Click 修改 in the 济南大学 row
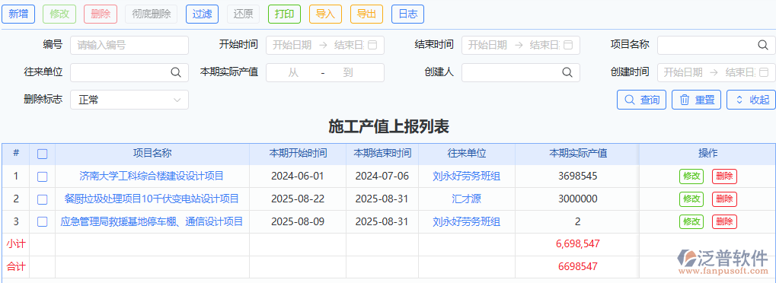 (x=691, y=176)
